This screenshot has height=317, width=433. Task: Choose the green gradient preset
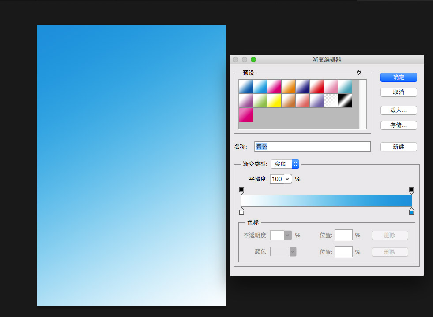click(x=260, y=100)
